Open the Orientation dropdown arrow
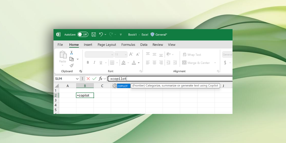The height and width of the screenshot is (143, 286). 173,55
